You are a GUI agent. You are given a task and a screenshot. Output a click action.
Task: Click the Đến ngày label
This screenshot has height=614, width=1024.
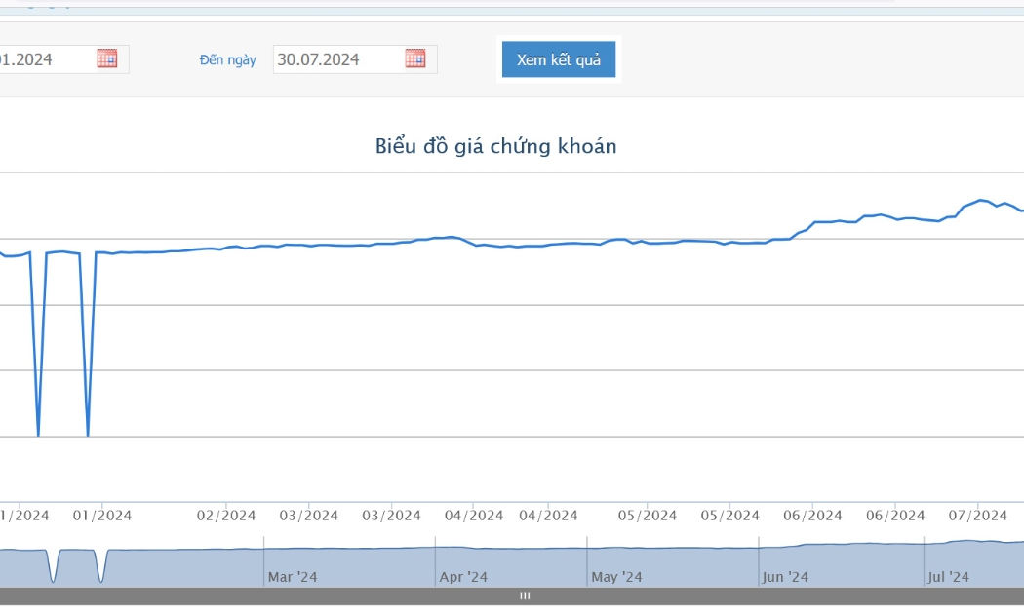[228, 60]
